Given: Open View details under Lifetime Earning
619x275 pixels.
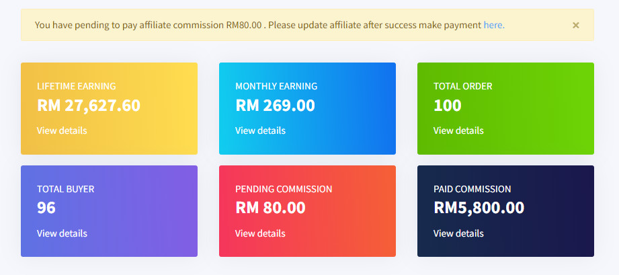Looking at the screenshot, I should click(62, 130).
